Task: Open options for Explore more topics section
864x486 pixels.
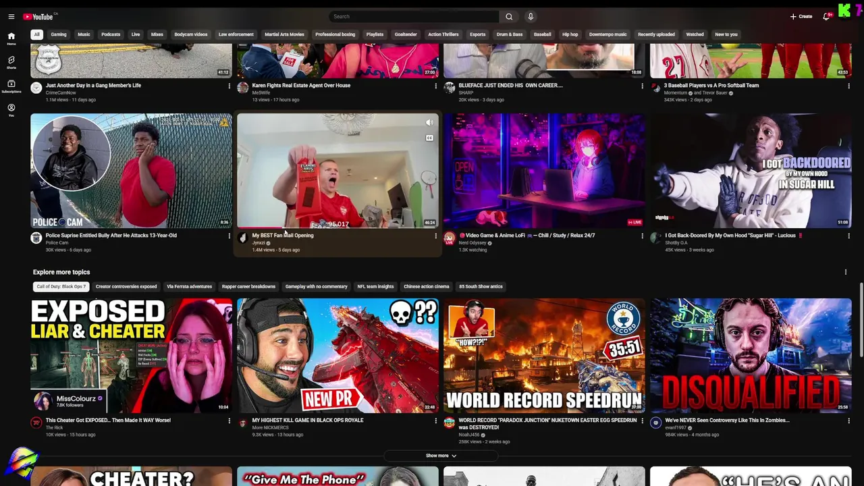Action: [845, 272]
